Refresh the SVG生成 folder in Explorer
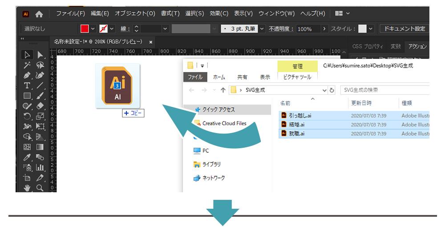Image resolution: width=445 pixels, height=227 pixels. [332, 90]
